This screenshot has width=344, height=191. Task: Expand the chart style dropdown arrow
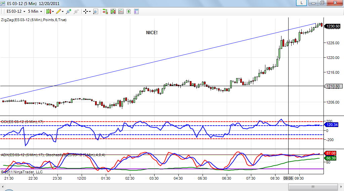53,12
